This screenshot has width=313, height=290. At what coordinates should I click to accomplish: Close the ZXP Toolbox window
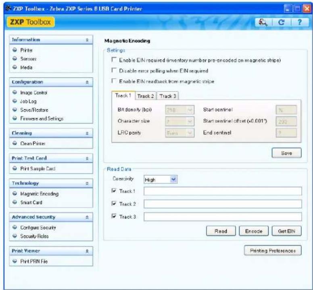(307, 8)
